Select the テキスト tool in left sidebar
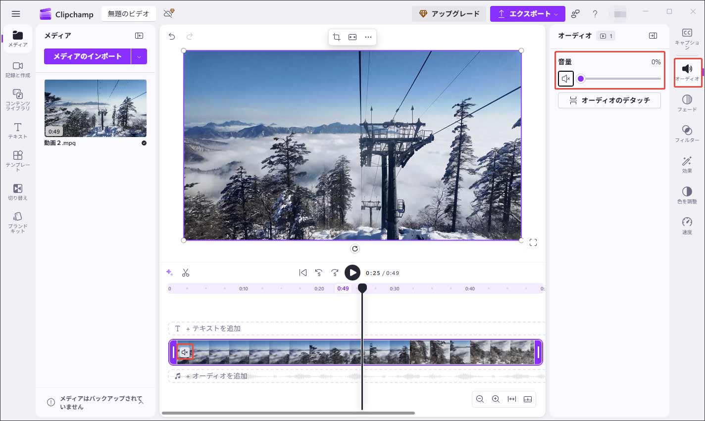The image size is (705, 421). pyautogui.click(x=17, y=129)
